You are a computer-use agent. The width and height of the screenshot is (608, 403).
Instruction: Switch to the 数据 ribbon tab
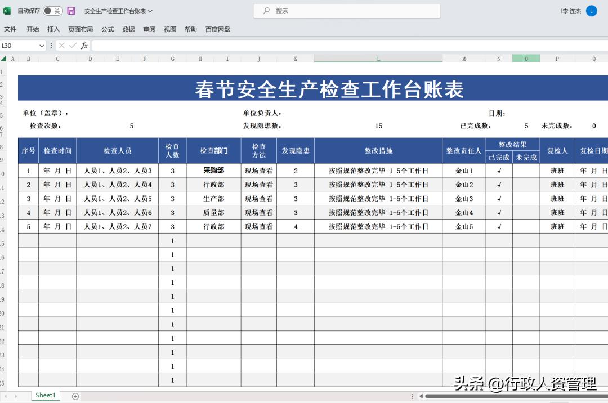[x=128, y=29]
